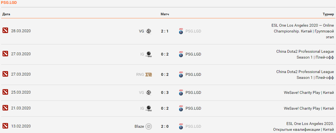The image size is (336, 133).
Task: Click the RNG team name
Action: pyautogui.click(x=140, y=74)
